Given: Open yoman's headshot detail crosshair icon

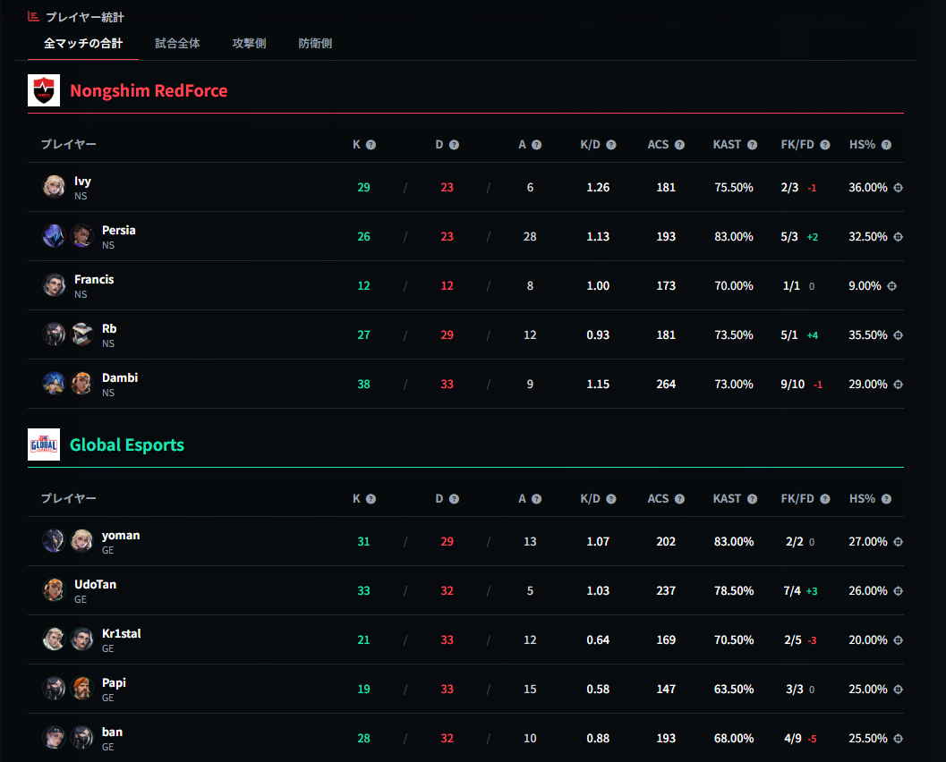Looking at the screenshot, I should pyautogui.click(x=898, y=542).
